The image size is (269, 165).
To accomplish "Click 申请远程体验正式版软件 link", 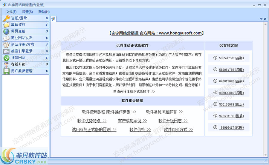I will 134,92.
